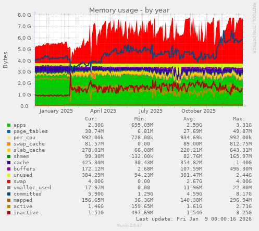Click the 'vmalloc_used' legend label
259x231 pixels.
32,188
